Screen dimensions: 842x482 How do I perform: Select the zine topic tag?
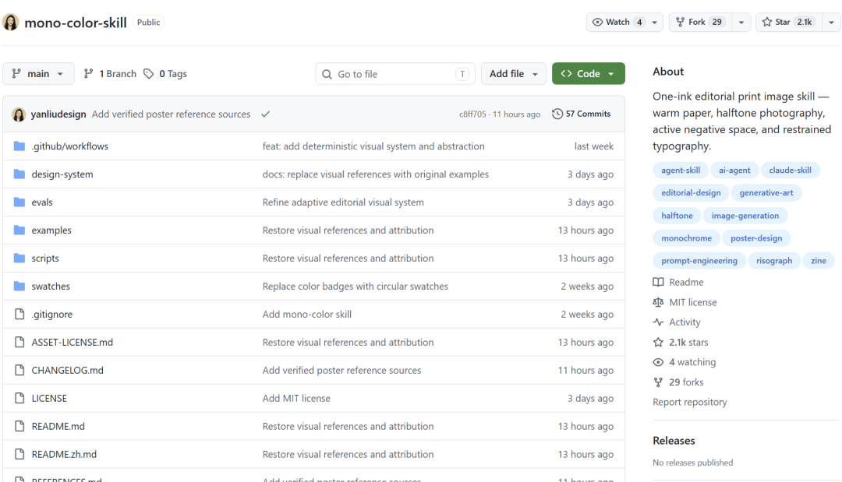pos(819,261)
